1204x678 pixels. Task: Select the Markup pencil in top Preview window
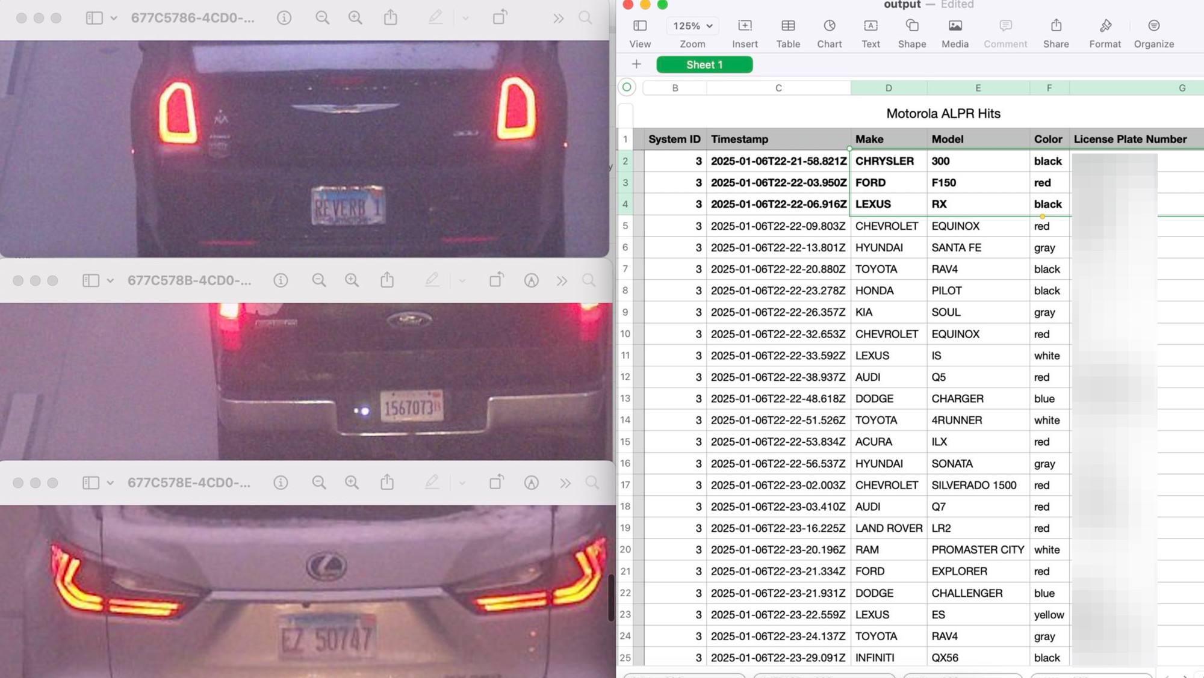point(435,17)
